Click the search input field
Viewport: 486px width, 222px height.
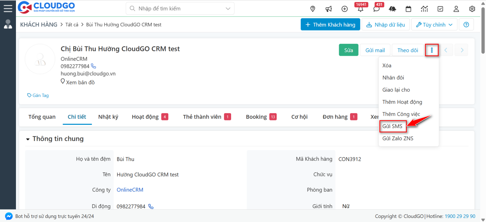click(177, 8)
